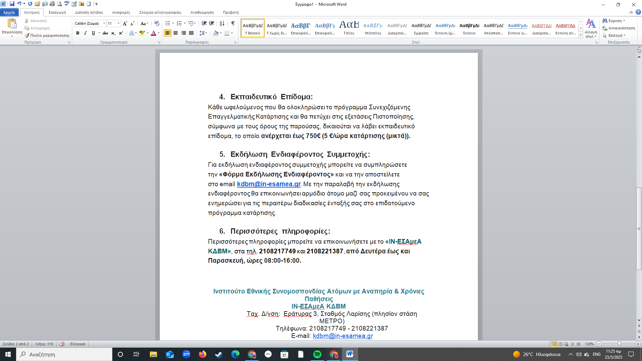Click the spelling check icon in status bar
Viewport: 642px width, 361px height.
coord(62,344)
